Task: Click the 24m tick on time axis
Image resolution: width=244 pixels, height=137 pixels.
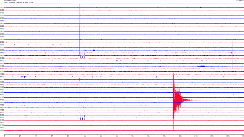Action: [196, 136]
